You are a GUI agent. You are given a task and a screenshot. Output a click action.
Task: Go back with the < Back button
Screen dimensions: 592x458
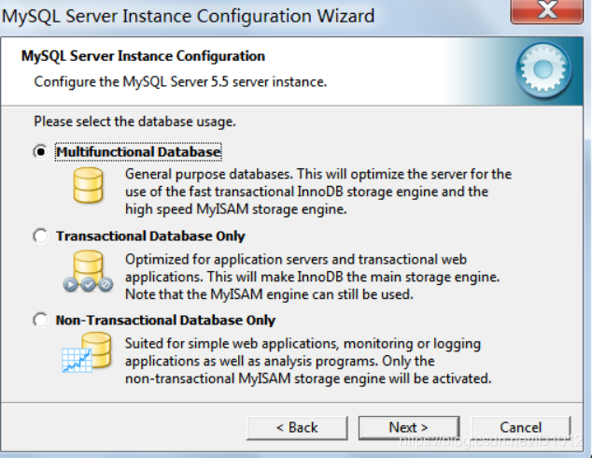point(297,428)
